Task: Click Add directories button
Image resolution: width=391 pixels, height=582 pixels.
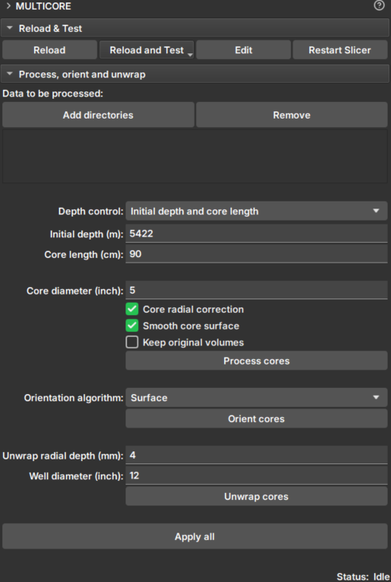Action: [x=99, y=115]
